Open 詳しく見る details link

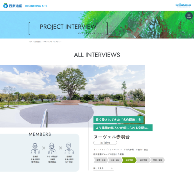tap(99, 168)
